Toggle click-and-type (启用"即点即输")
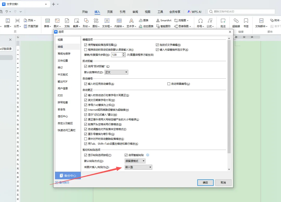 [86, 66]
